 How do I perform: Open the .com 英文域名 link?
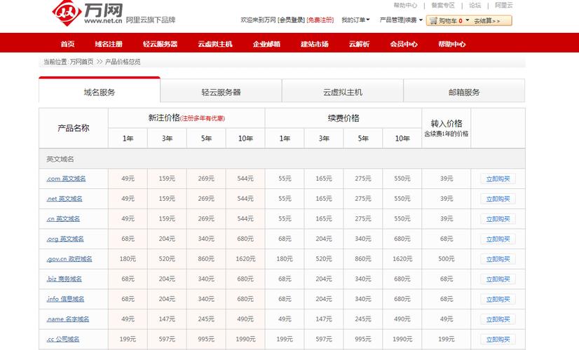(x=66, y=179)
